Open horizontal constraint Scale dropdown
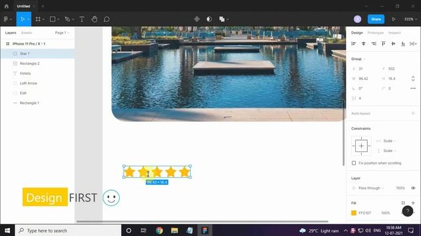The height and width of the screenshot is (236, 421). [x=389, y=141]
